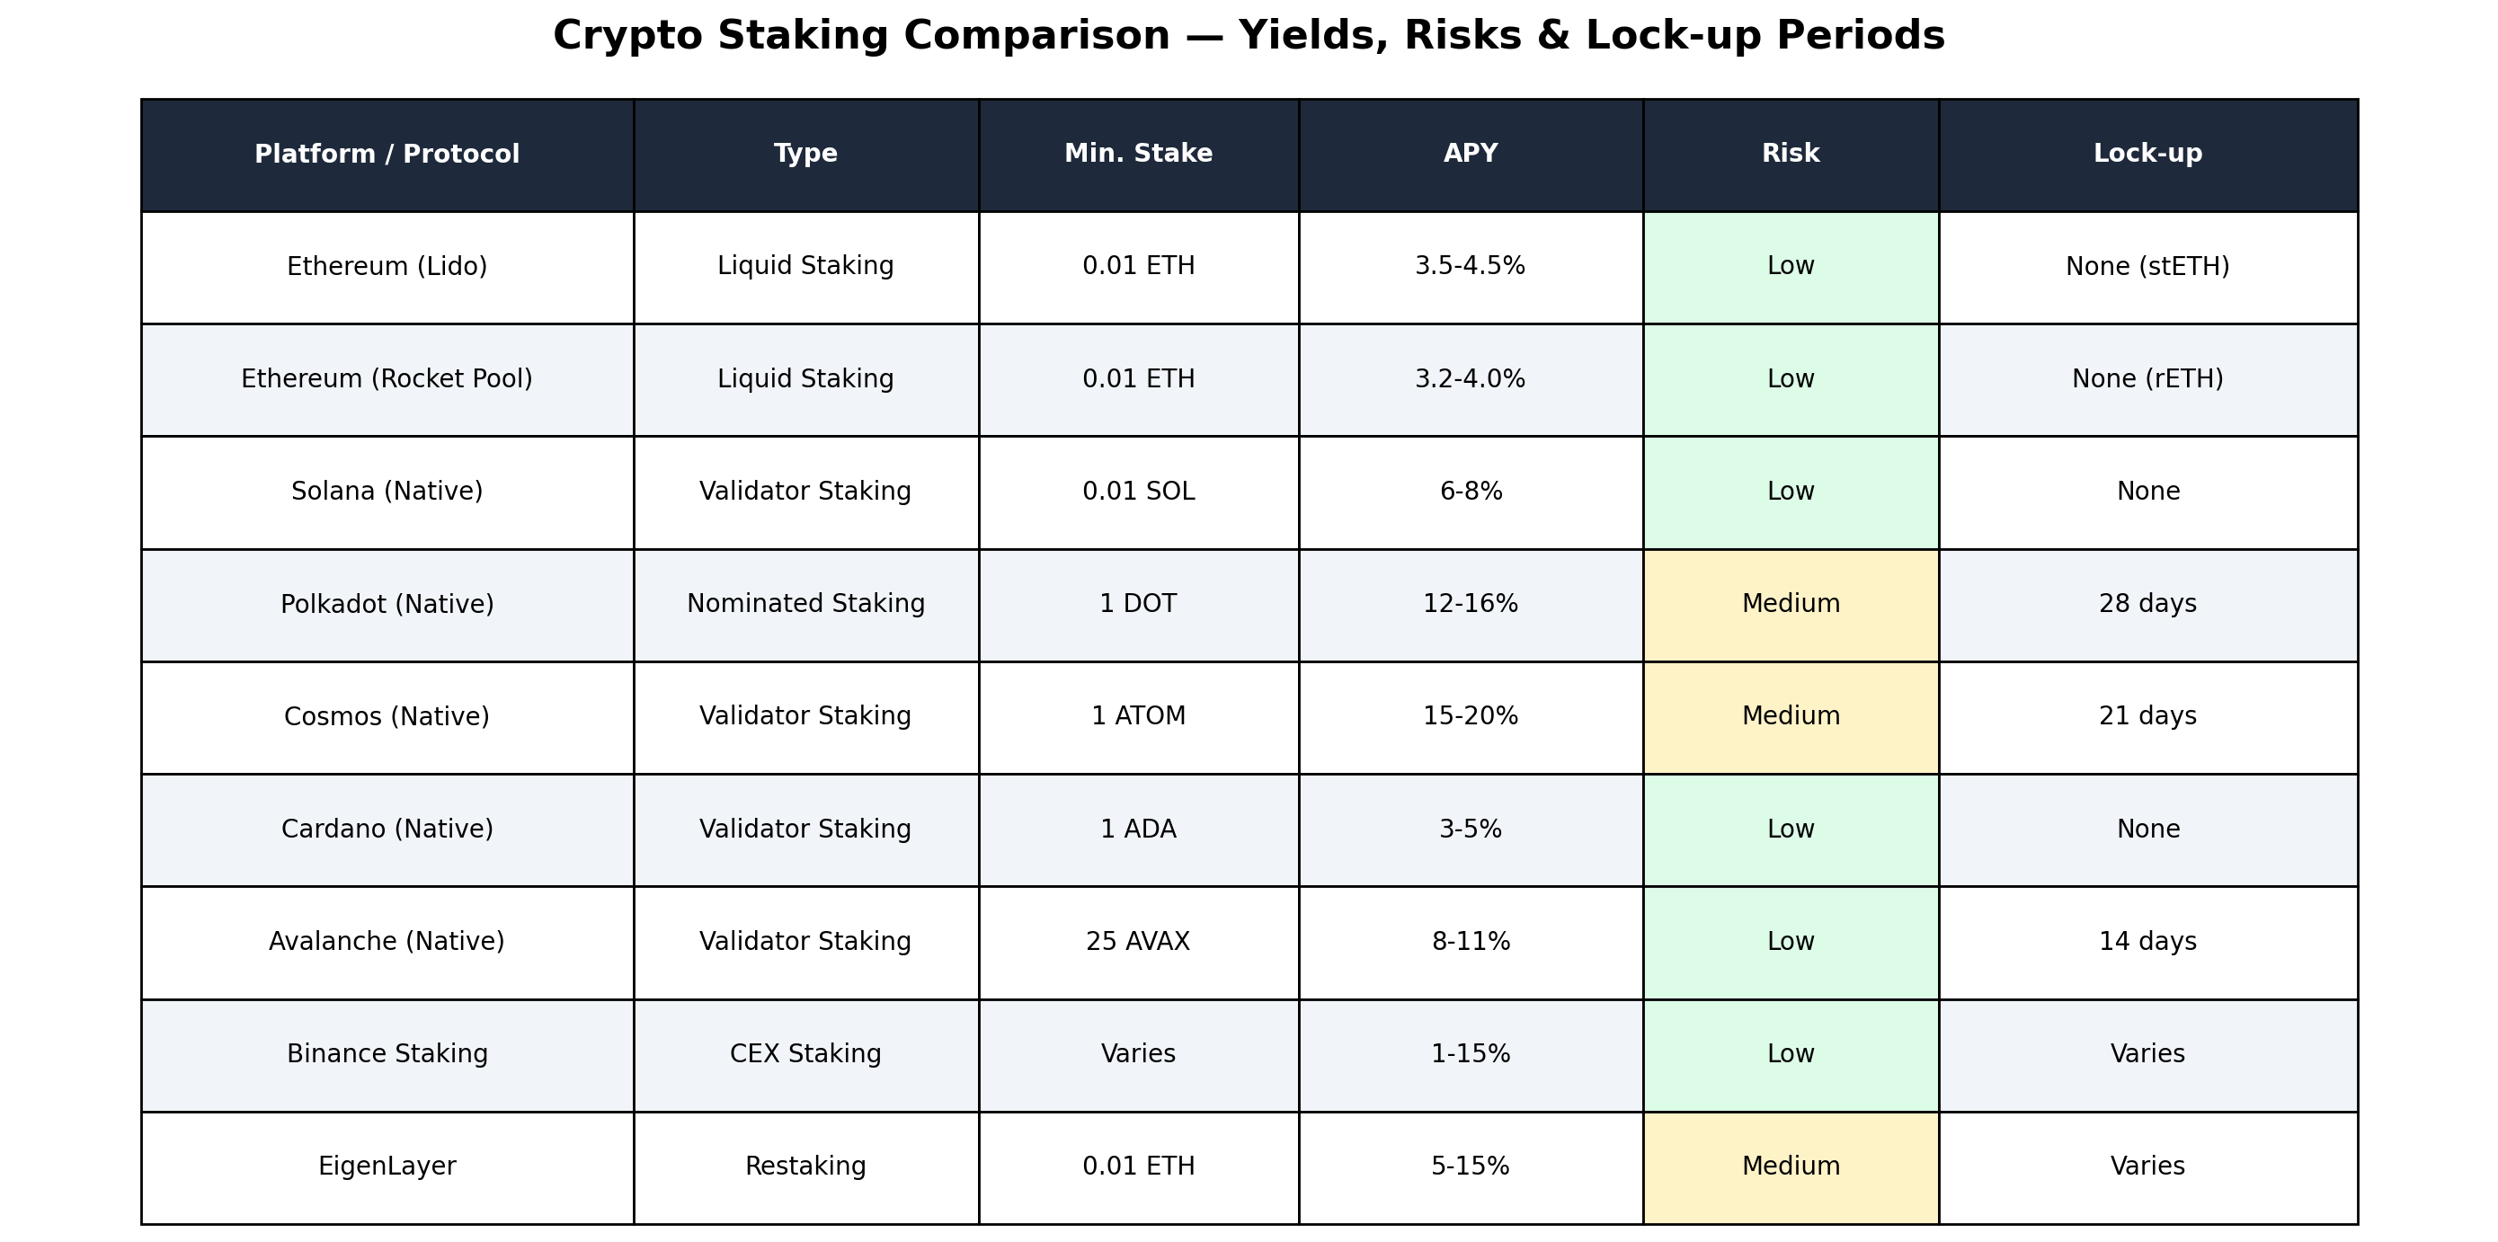Select the None (stETH) lock-up cell
Viewport: 2498px width, 1242px height.
tap(2147, 268)
